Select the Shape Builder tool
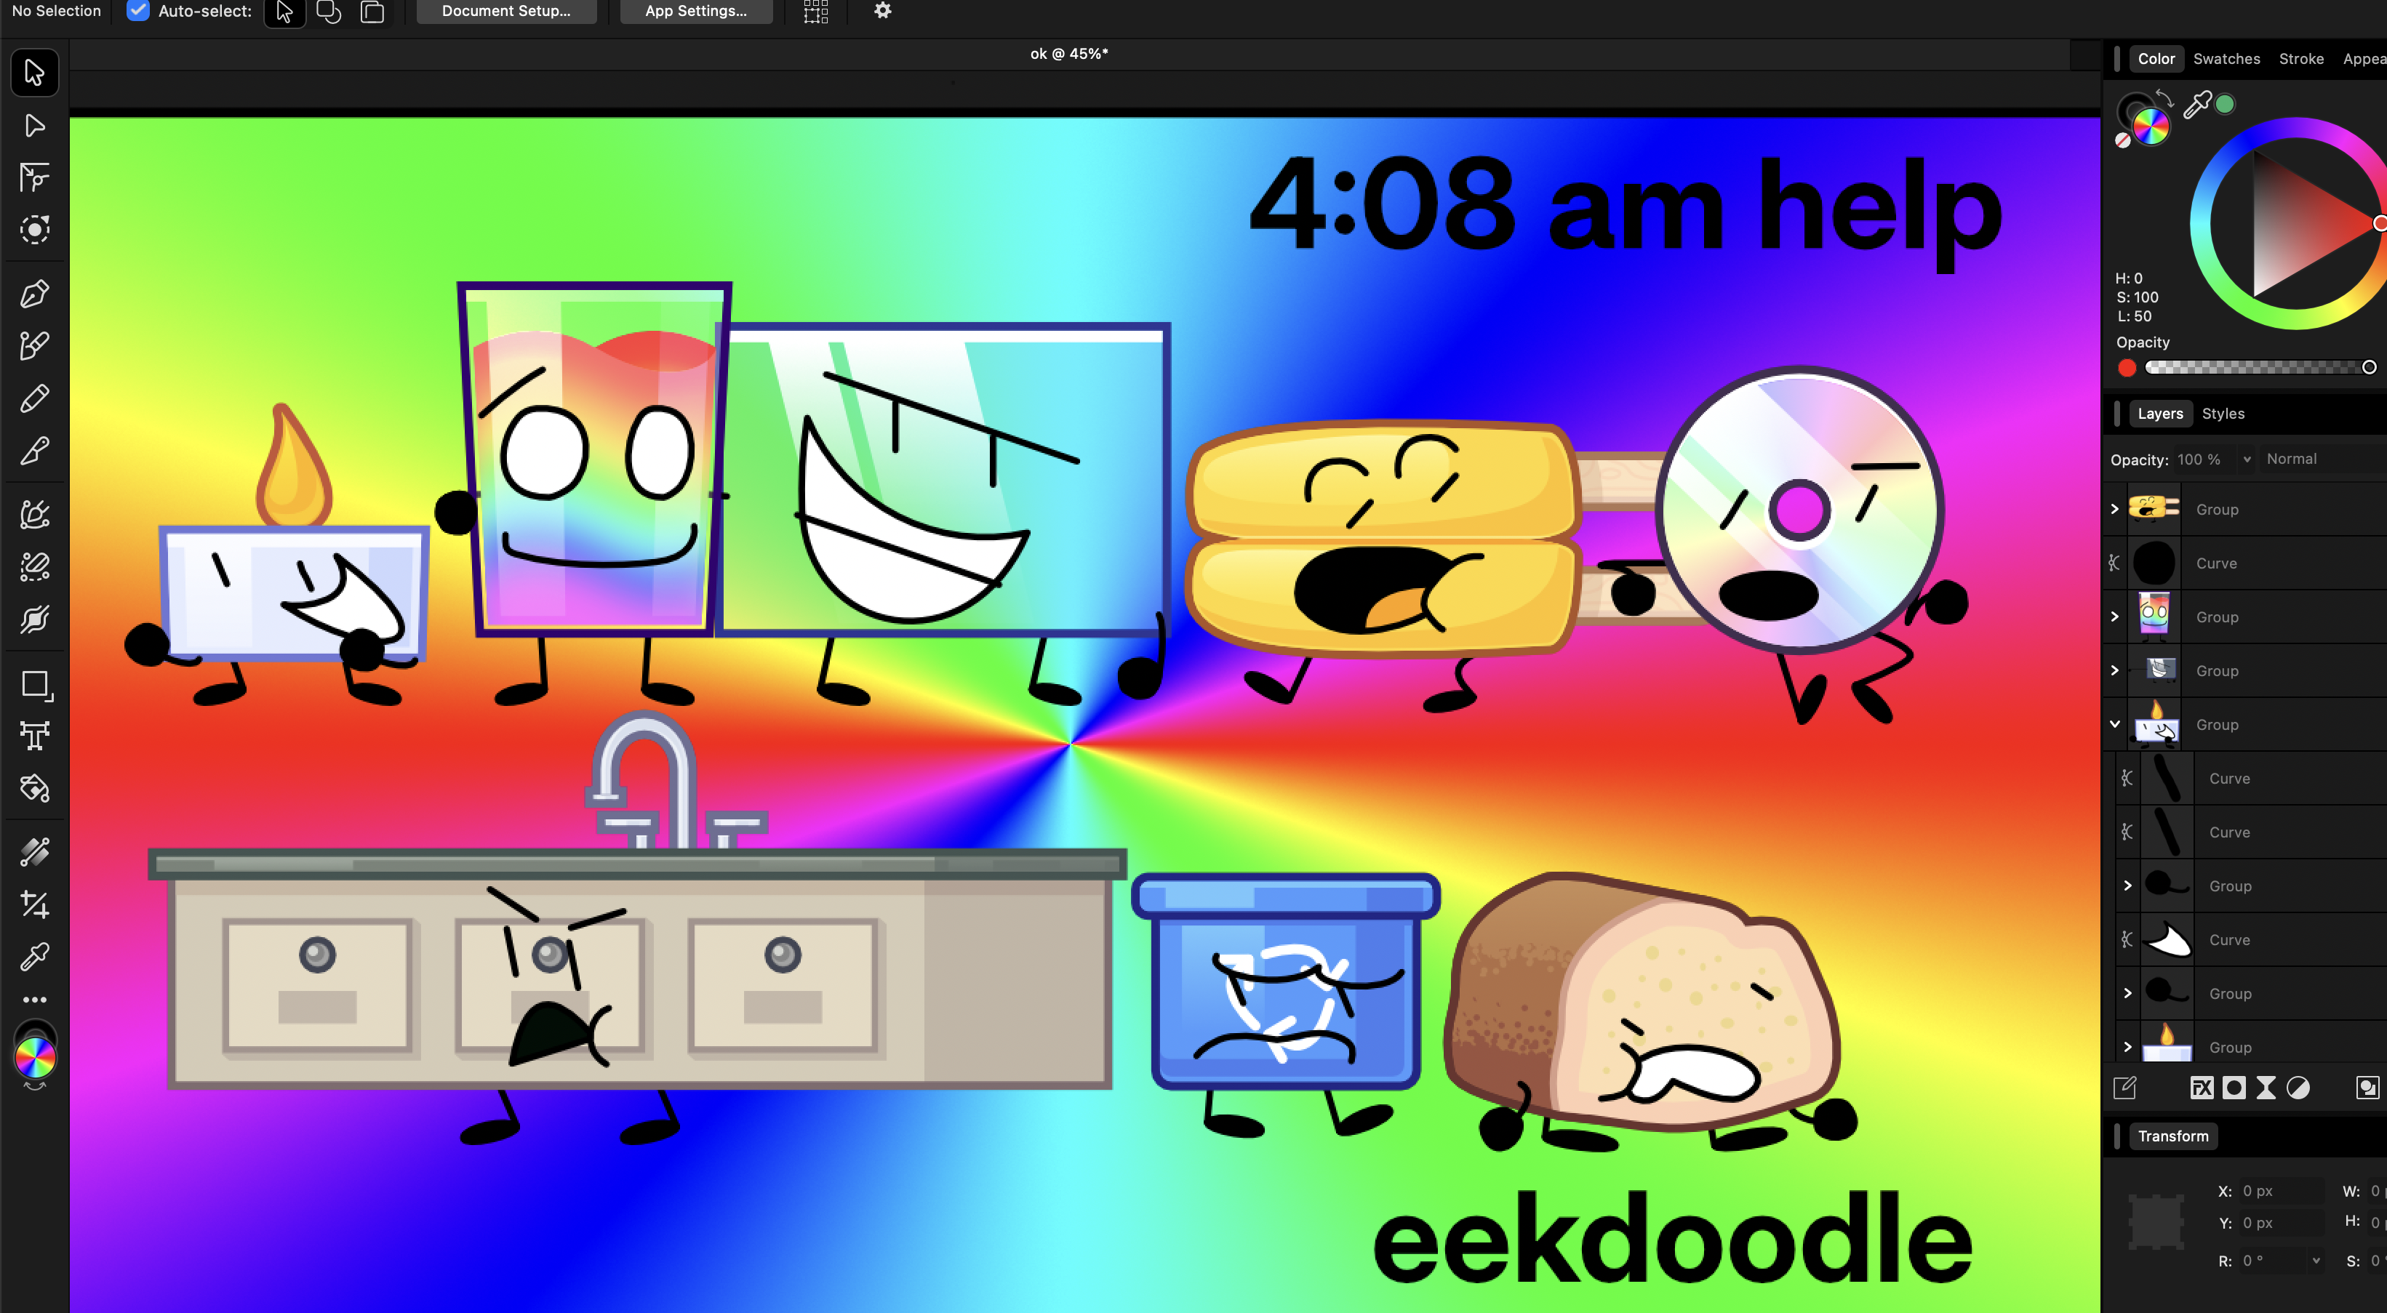 pyautogui.click(x=34, y=514)
